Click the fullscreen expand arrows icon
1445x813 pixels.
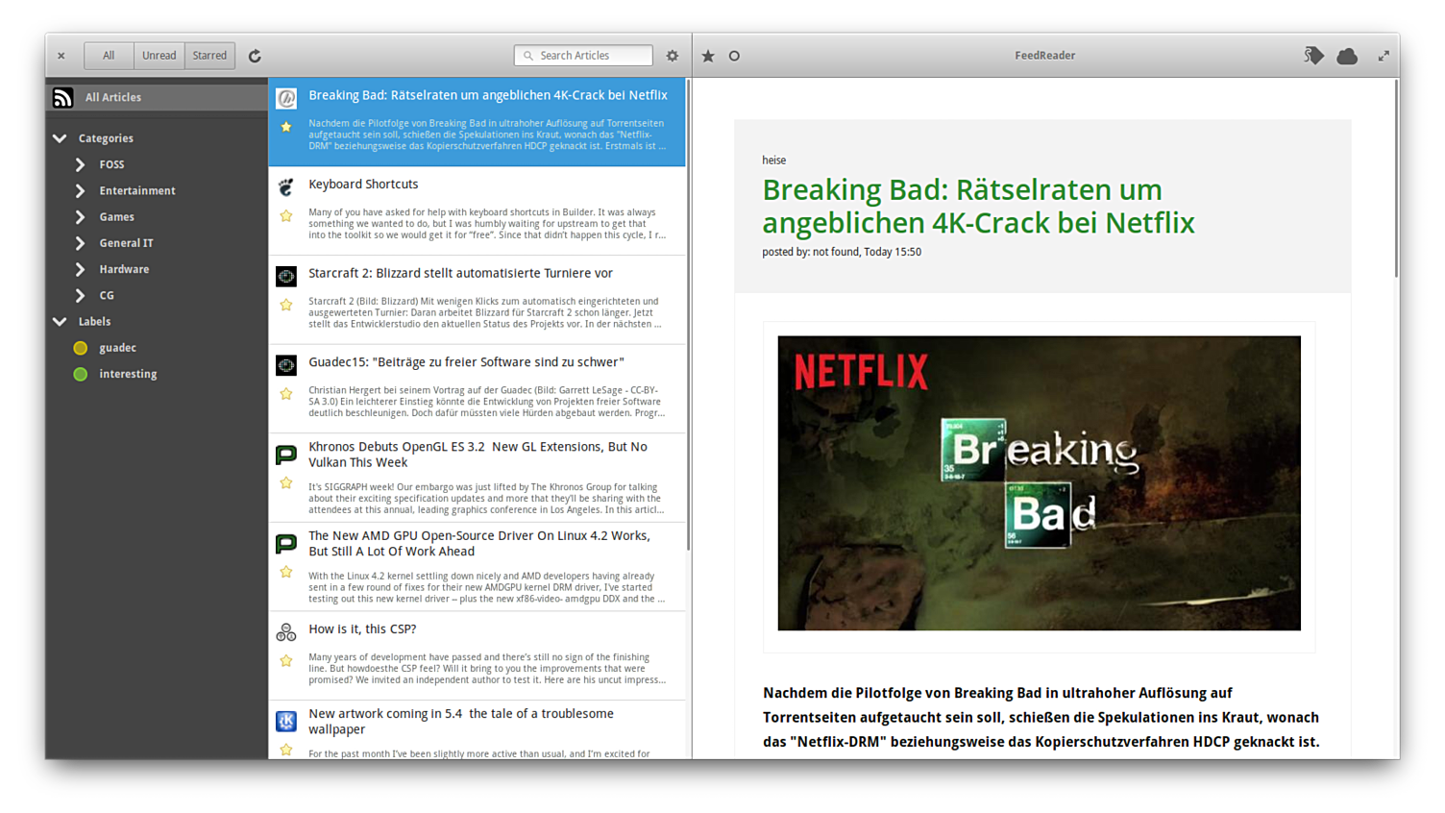click(1384, 56)
